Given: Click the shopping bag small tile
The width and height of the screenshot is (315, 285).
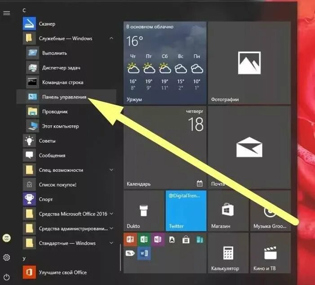Looking at the screenshot, I should pyautogui.click(x=186, y=240).
